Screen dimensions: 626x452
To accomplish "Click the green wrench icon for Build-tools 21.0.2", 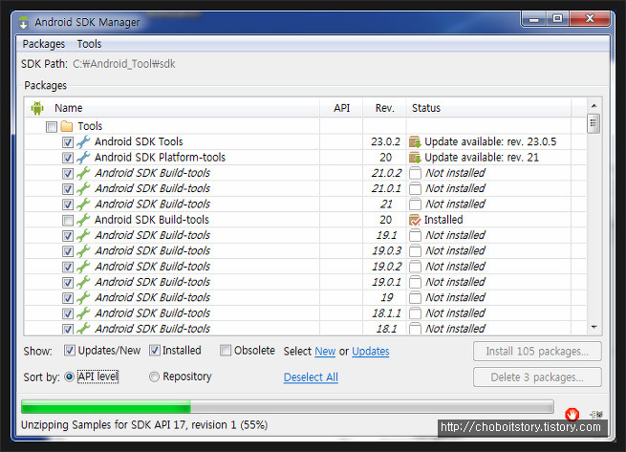I will [83, 173].
